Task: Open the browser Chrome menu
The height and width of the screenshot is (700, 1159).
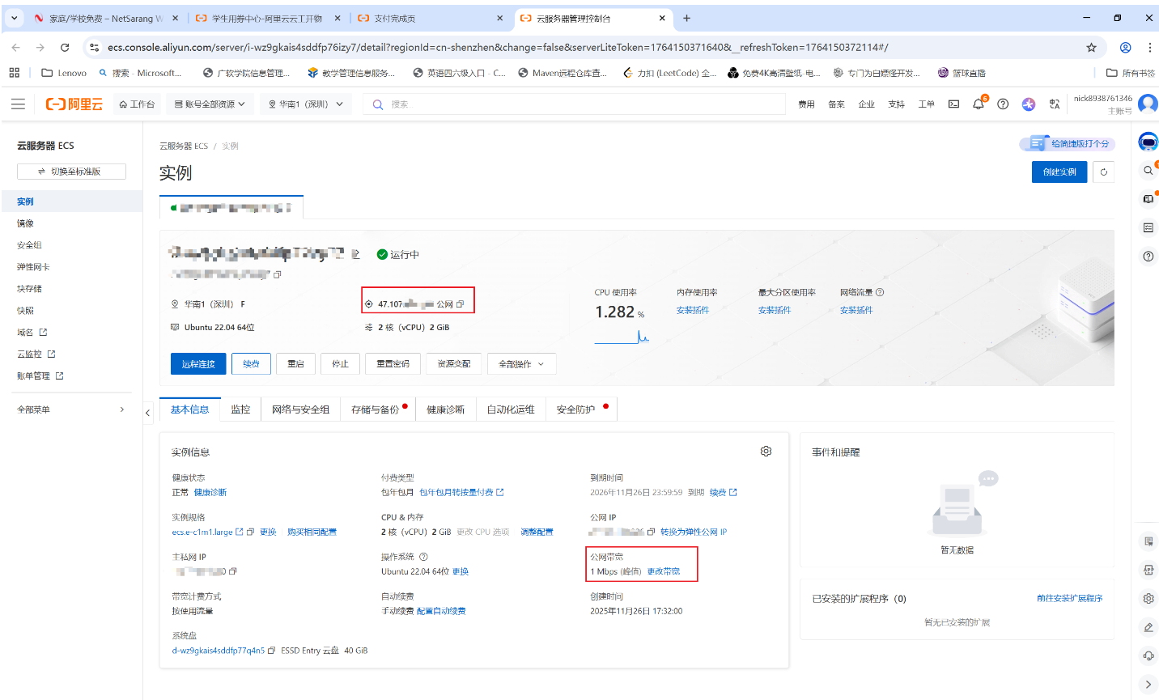Action: click(1149, 48)
